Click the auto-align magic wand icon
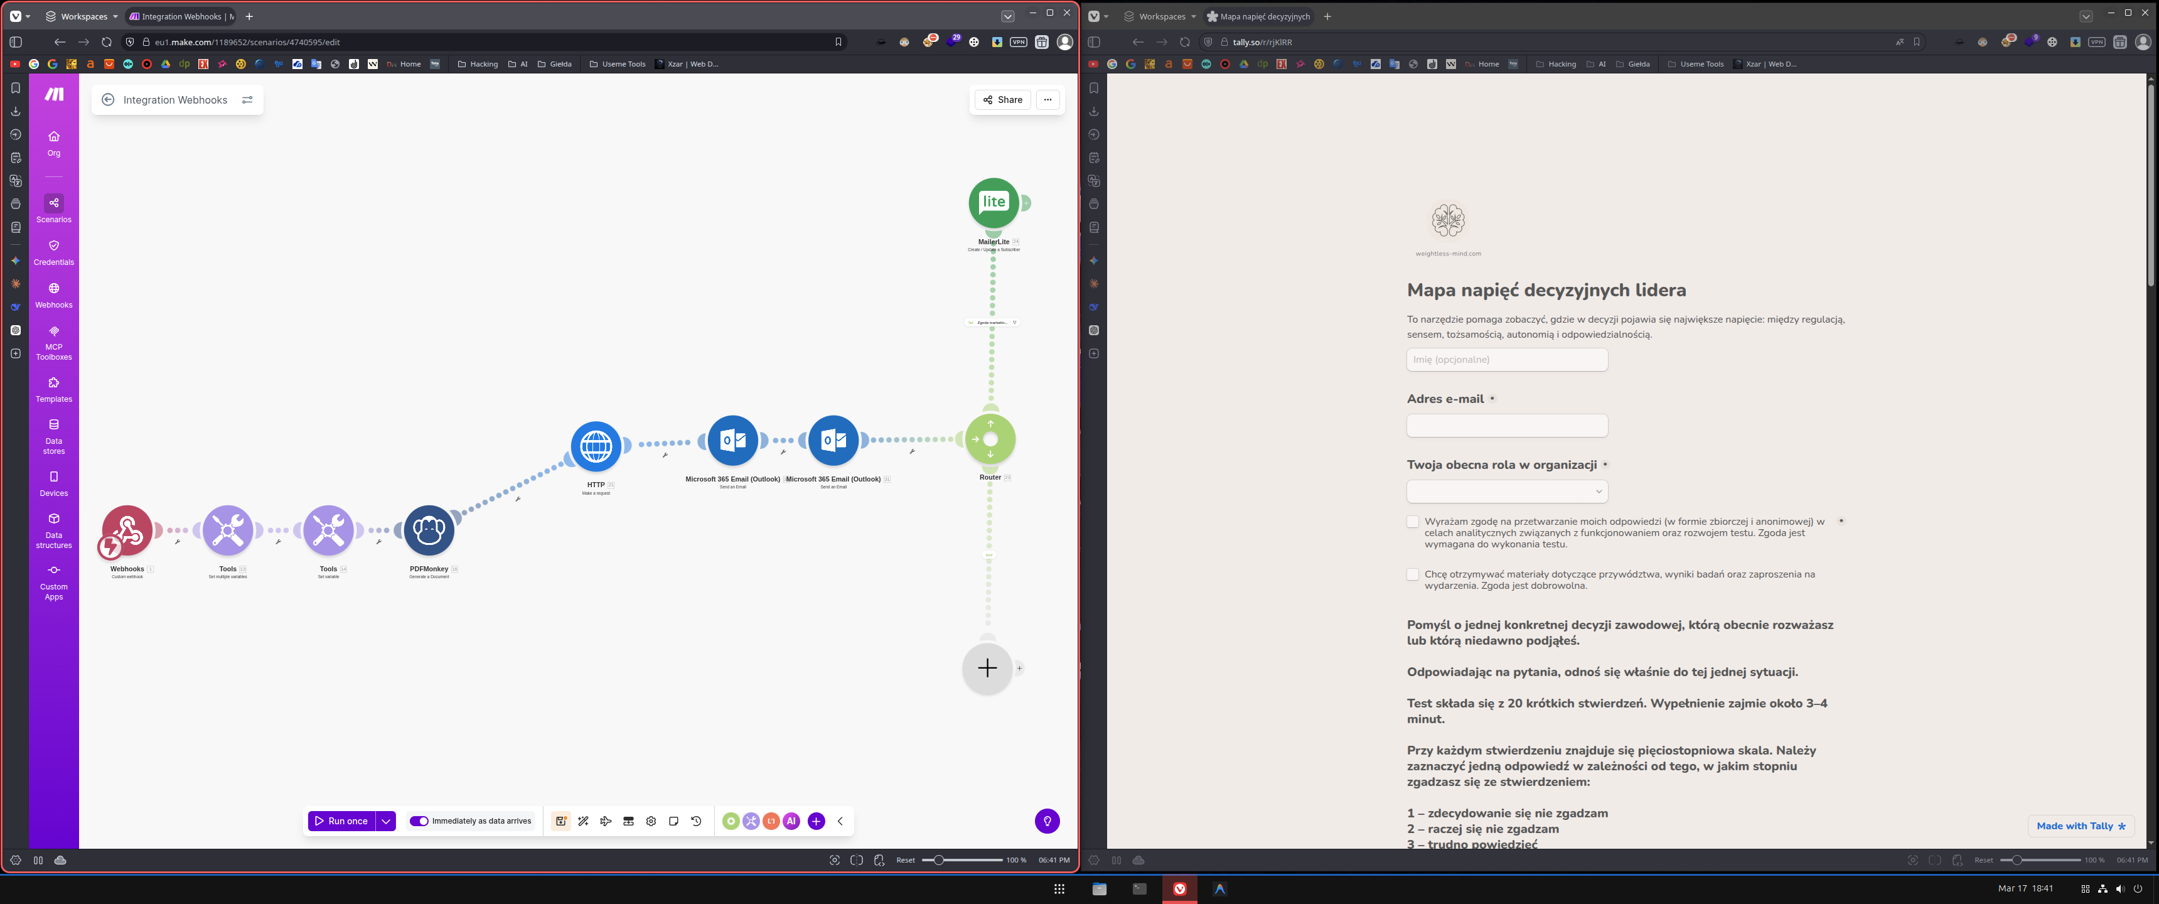2159x904 pixels. (x=583, y=821)
